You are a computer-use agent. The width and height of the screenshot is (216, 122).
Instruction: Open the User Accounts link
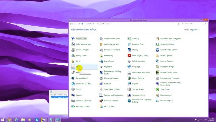166,95
